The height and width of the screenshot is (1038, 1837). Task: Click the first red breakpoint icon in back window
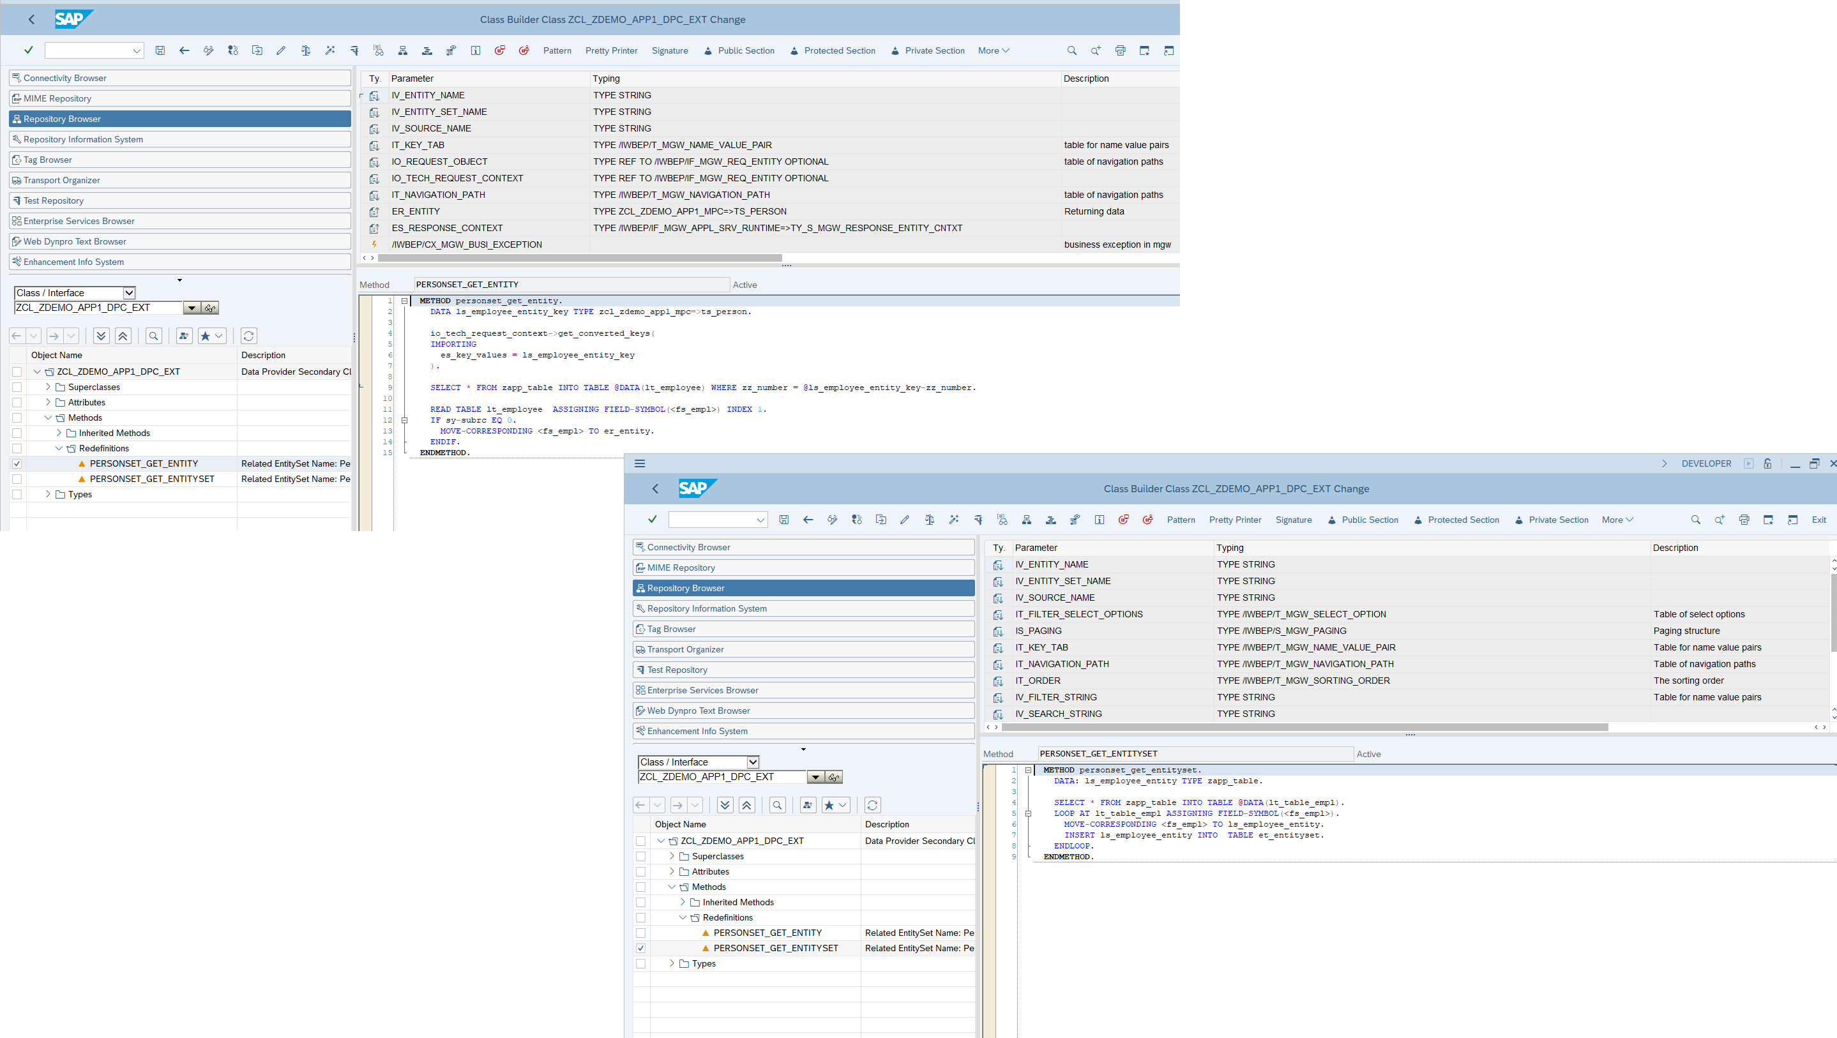(x=500, y=50)
